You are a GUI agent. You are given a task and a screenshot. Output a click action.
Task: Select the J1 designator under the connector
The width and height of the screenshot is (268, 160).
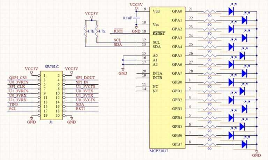tap(51, 122)
